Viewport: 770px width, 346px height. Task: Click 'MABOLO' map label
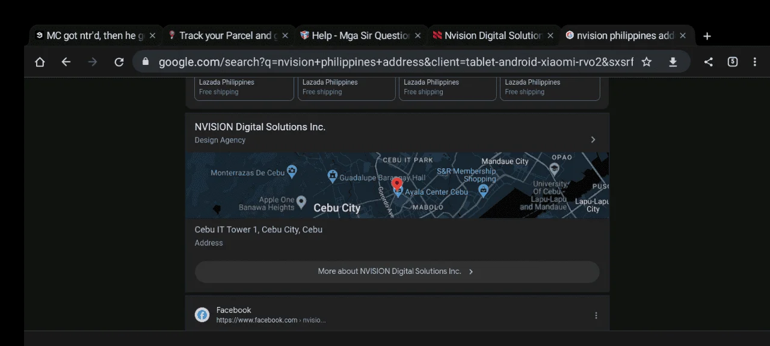428,207
